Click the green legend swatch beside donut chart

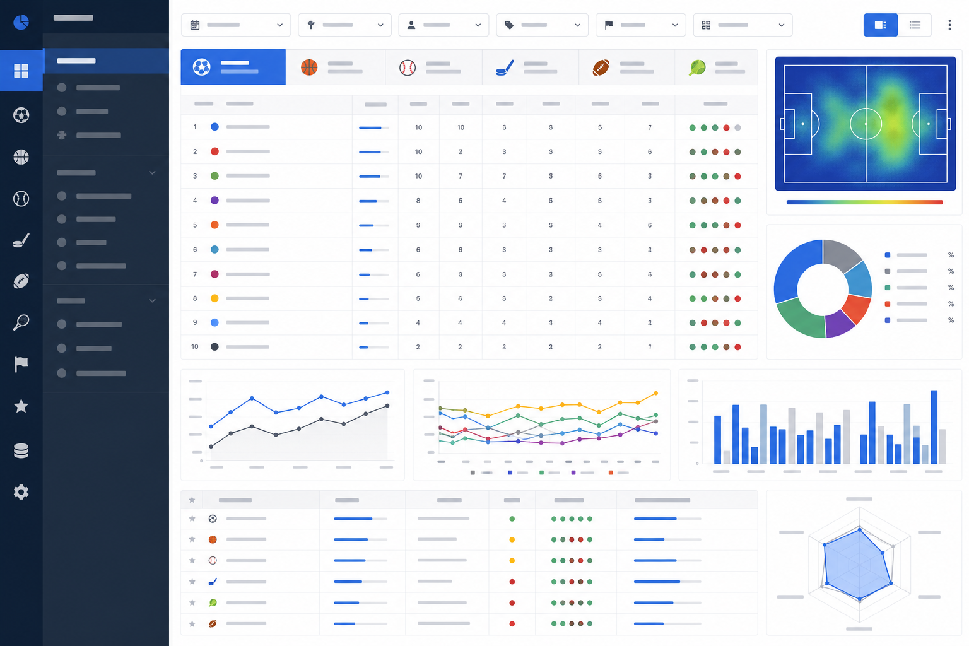(x=888, y=288)
